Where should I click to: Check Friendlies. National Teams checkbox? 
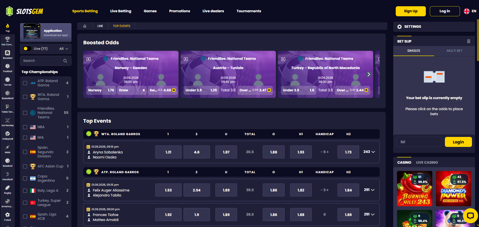pyautogui.click(x=25, y=113)
